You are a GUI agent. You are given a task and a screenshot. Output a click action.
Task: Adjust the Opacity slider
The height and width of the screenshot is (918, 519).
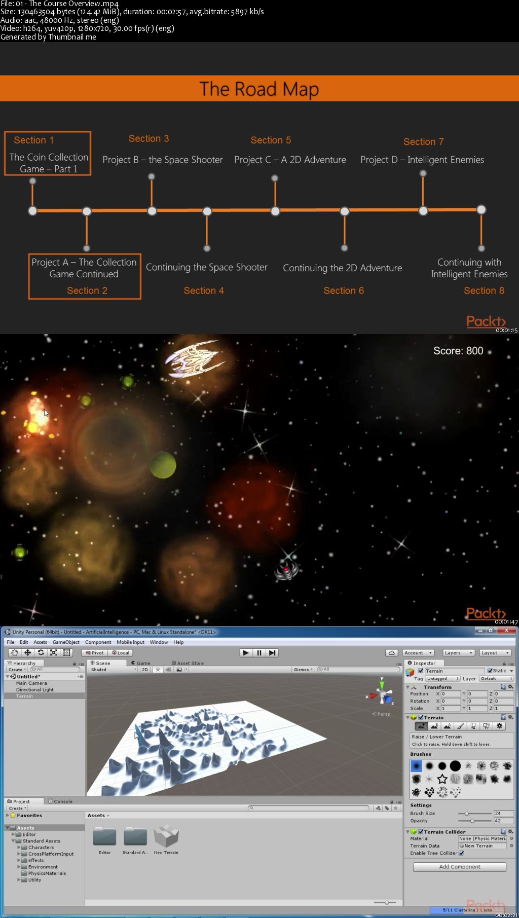[474, 821]
